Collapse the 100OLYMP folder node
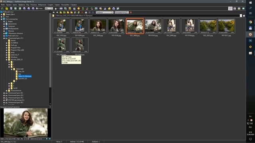This screenshot has height=143, width=255. (x=12, y=69)
